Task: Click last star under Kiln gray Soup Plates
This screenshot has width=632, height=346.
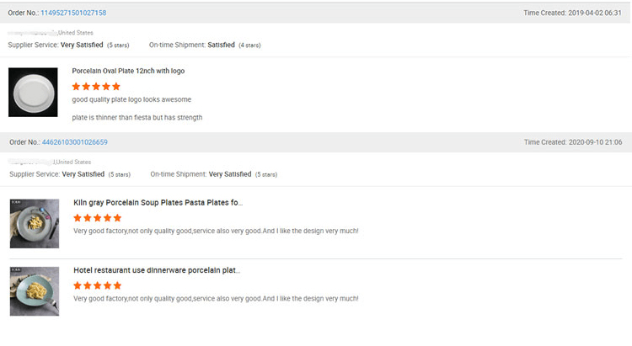Action: [x=118, y=217]
